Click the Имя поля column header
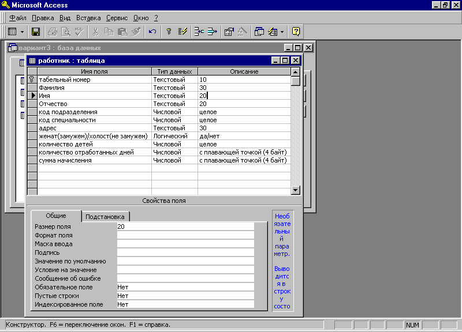Screen dimensions: 462x332 click(x=94, y=71)
